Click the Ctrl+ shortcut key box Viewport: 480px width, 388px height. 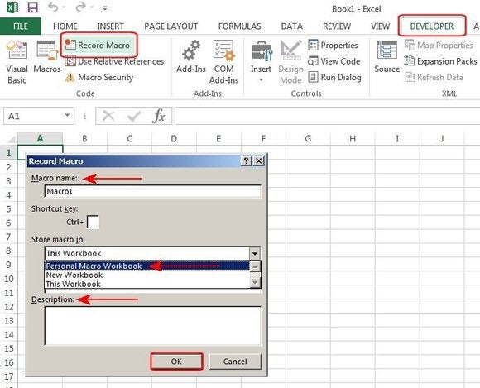93,222
